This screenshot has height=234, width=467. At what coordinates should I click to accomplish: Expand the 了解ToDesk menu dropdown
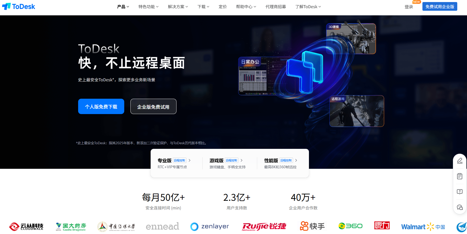click(308, 7)
